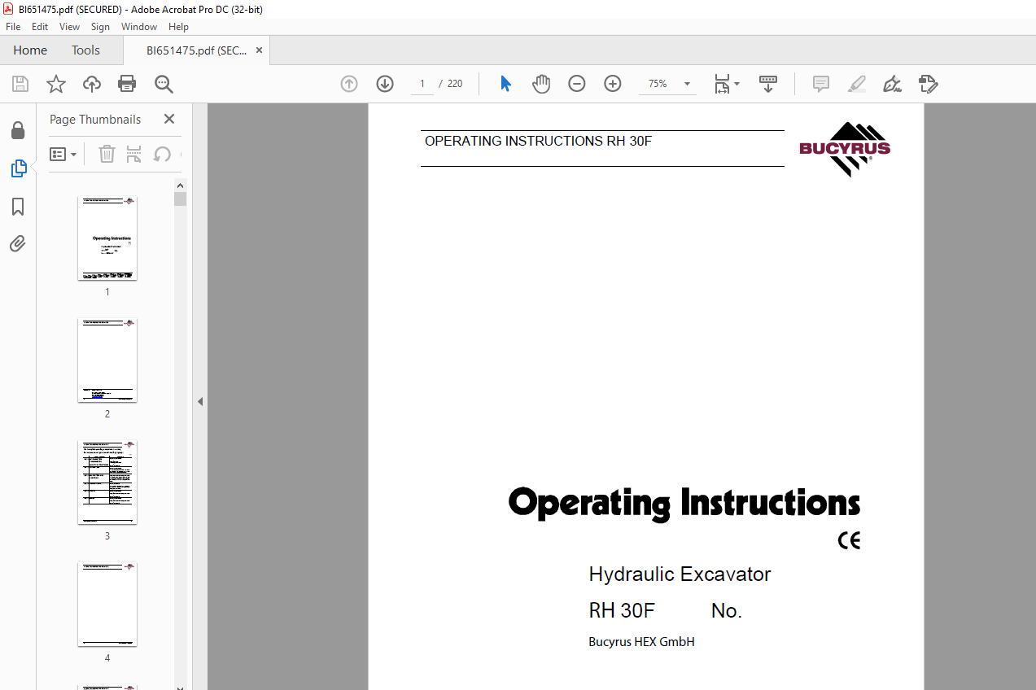Open Bookmarks panel in sidebar

[18, 207]
